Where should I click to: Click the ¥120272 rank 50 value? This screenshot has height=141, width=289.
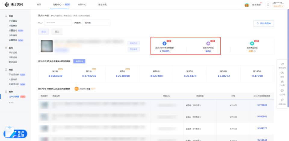point(224,76)
